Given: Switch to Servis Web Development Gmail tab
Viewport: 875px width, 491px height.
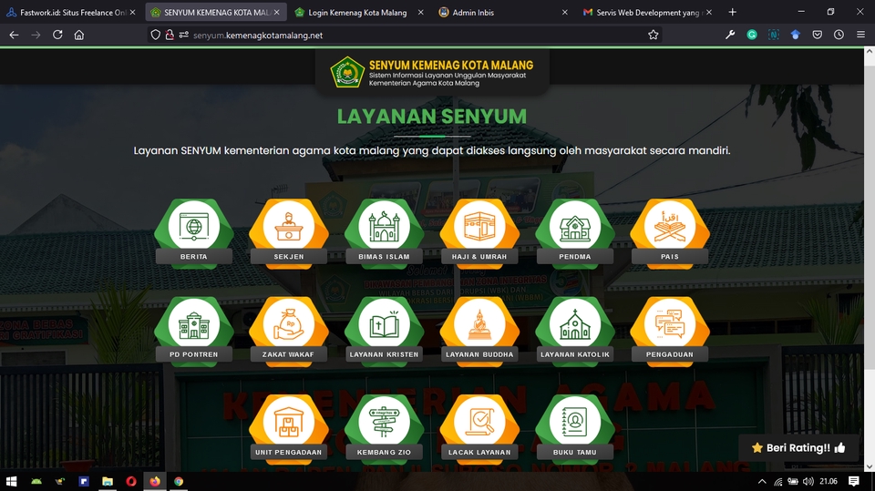Looking at the screenshot, I should point(647,12).
